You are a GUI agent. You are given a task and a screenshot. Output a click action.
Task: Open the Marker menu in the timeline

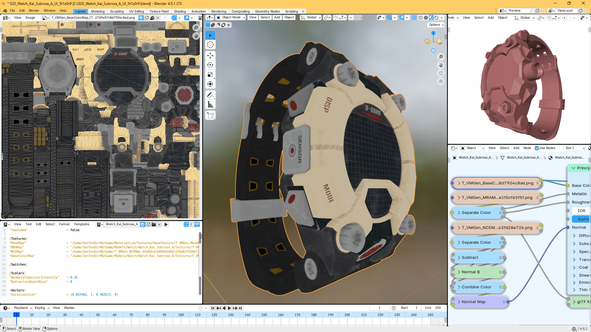pyautogui.click(x=70, y=308)
